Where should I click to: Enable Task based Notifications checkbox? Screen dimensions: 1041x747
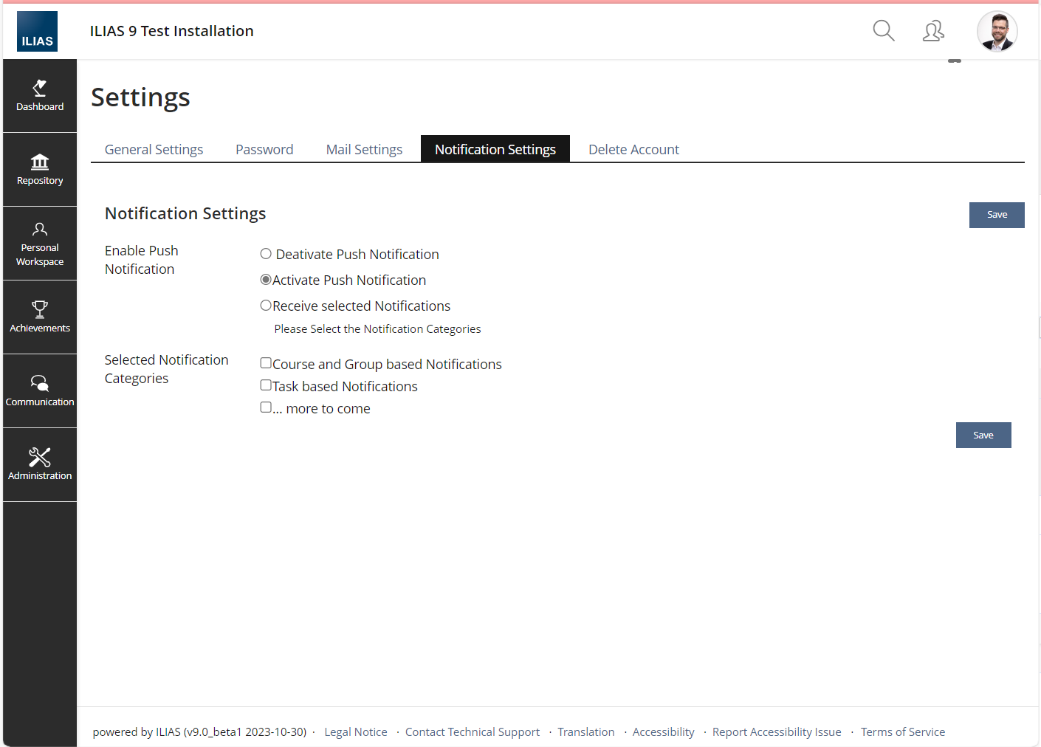[x=266, y=385]
